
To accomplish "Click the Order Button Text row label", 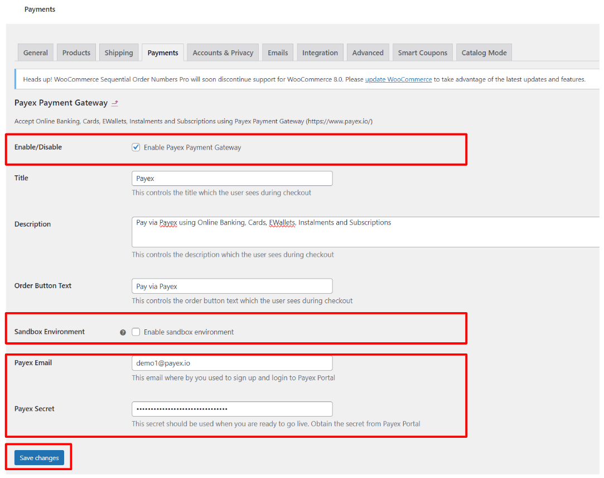I will [x=43, y=286].
